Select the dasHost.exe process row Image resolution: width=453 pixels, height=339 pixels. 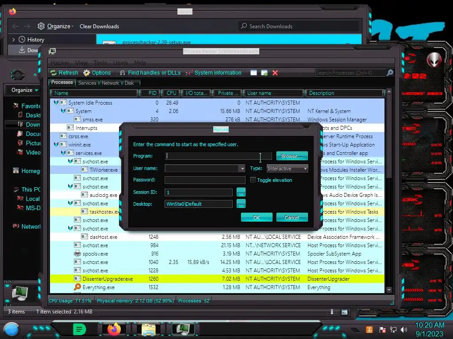217,237
